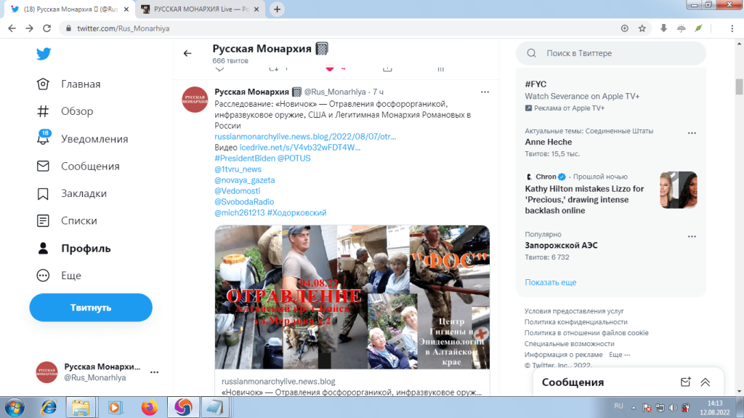Open icedrive.net video link
This screenshot has height=418, width=744.
click(300, 148)
